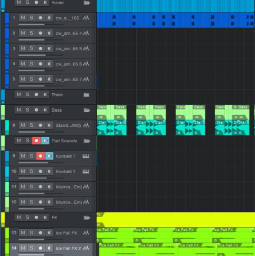Screen dimensions: 255x256
Task: Click the Pad Sounds folder icon
Action: point(86,141)
